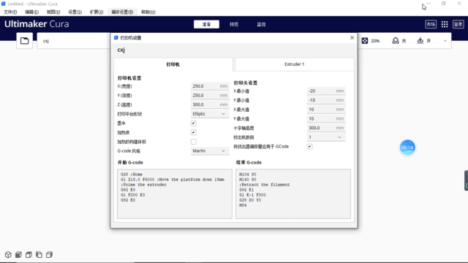Select the Prepare stage button
Screen dimensions: 468x263
tap(206, 24)
